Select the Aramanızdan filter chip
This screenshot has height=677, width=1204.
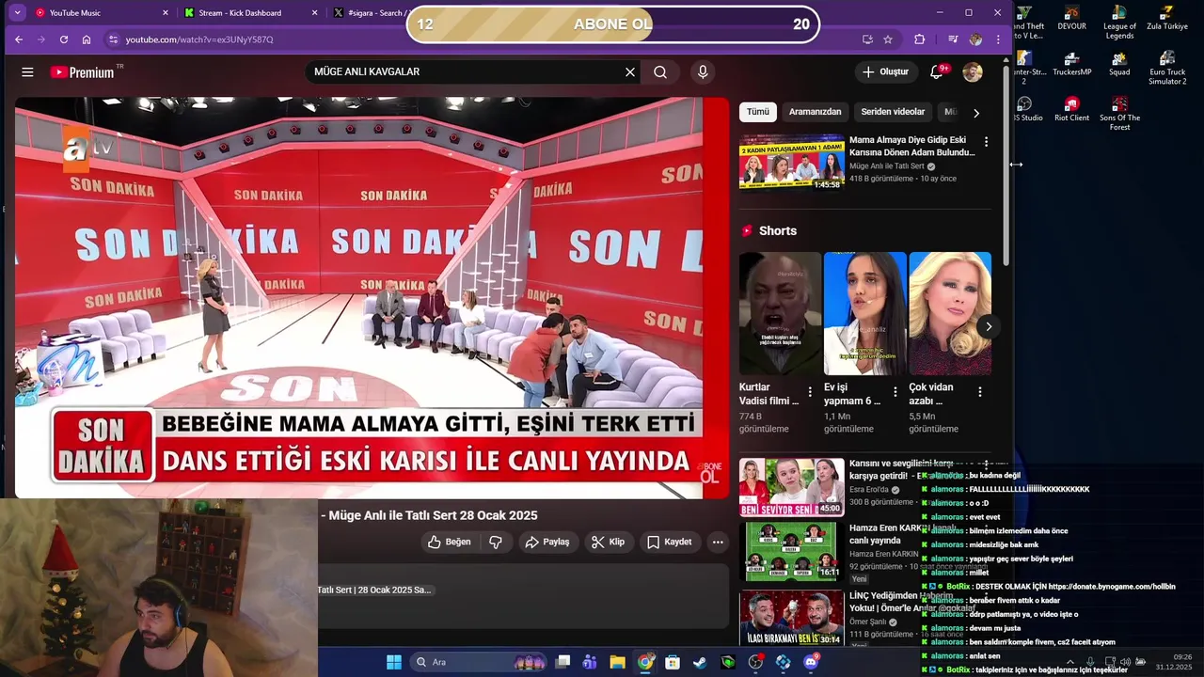pyautogui.click(x=815, y=112)
